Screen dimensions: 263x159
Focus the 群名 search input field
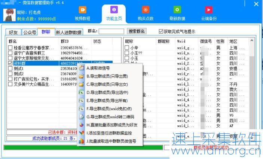111,31
